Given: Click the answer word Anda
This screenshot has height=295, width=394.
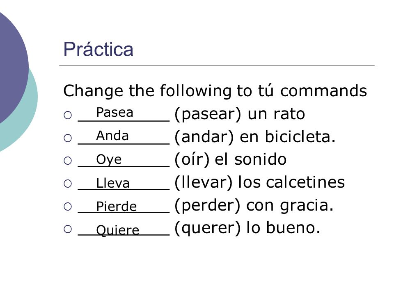Looking at the screenshot, I should pos(112,136).
